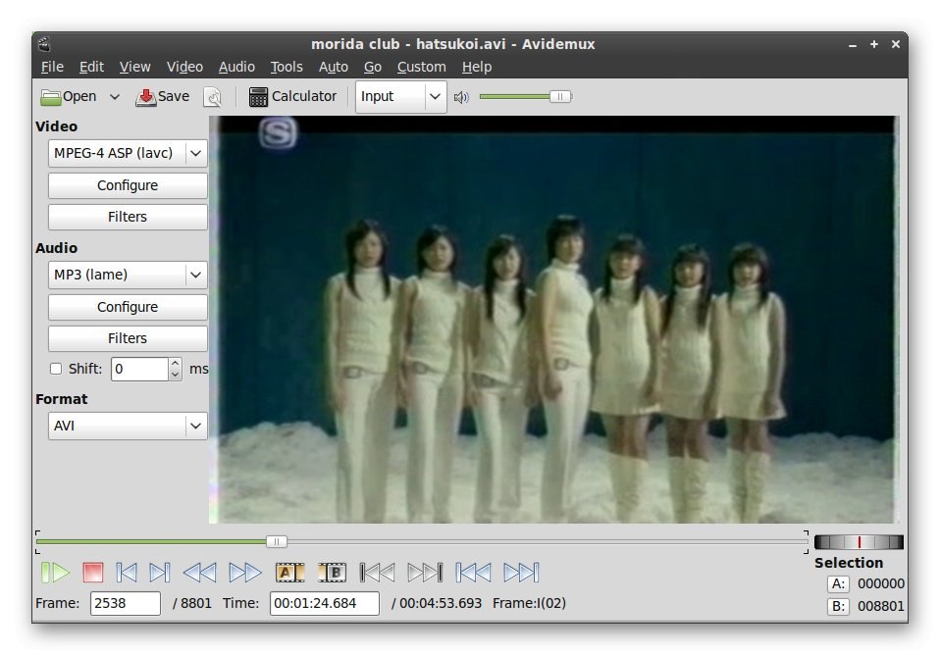Go to the next frame
This screenshot has height=655, width=940.
click(160, 573)
